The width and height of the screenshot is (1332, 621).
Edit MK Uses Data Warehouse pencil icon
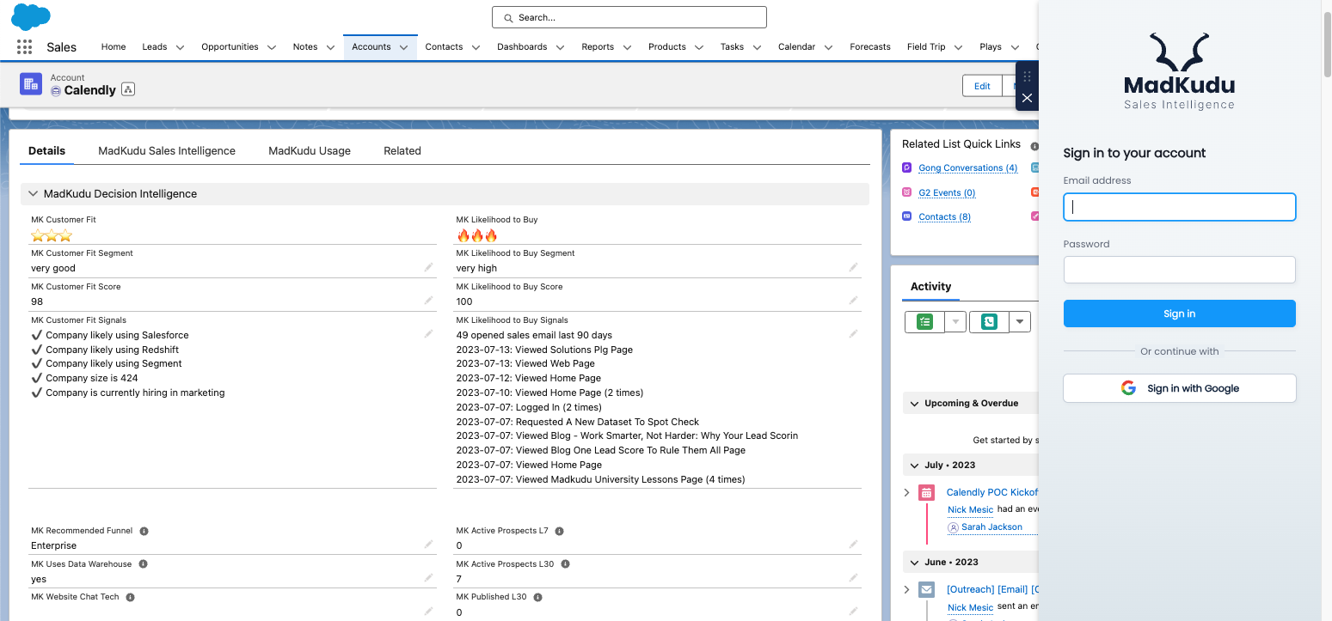click(428, 578)
